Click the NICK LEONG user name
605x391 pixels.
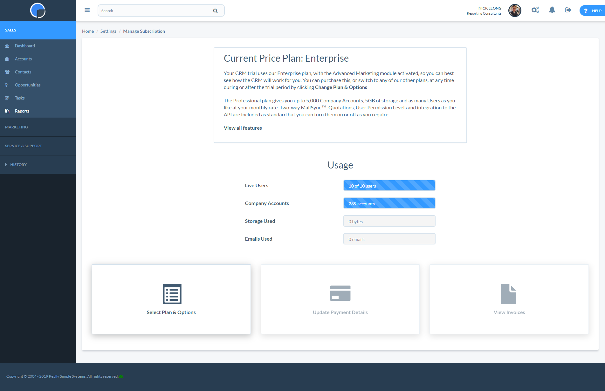pos(490,8)
